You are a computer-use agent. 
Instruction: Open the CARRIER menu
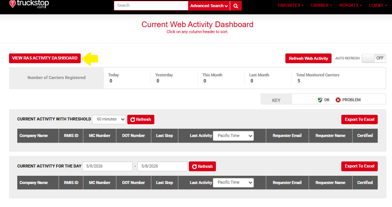(321, 5)
